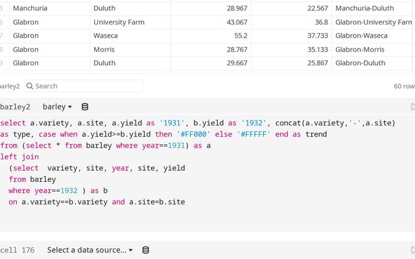Click the Glabron-Morris type cell
415x259 pixels.
pos(360,49)
